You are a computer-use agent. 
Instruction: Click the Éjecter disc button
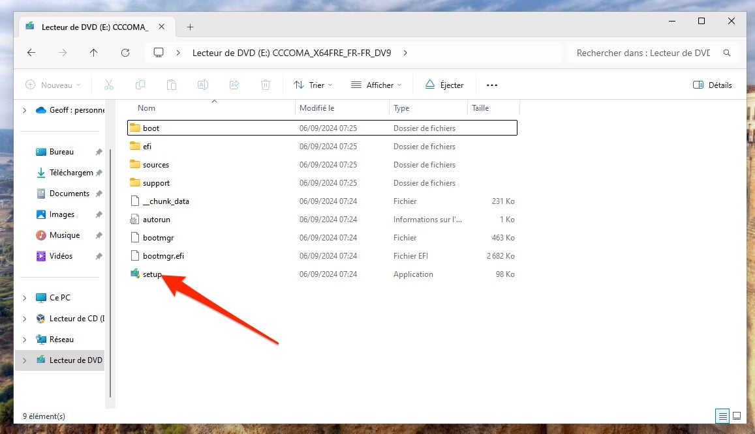[x=444, y=85]
